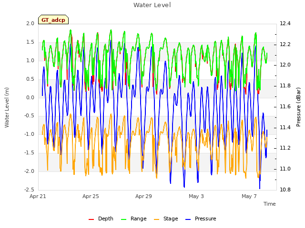Click the Apr 25 date tick label

pos(91,196)
